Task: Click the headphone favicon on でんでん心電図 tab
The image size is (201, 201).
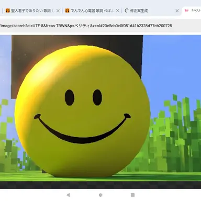Action: tap(67, 11)
